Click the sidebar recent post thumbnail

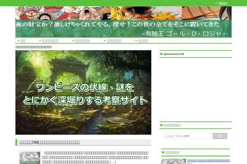[173, 161]
